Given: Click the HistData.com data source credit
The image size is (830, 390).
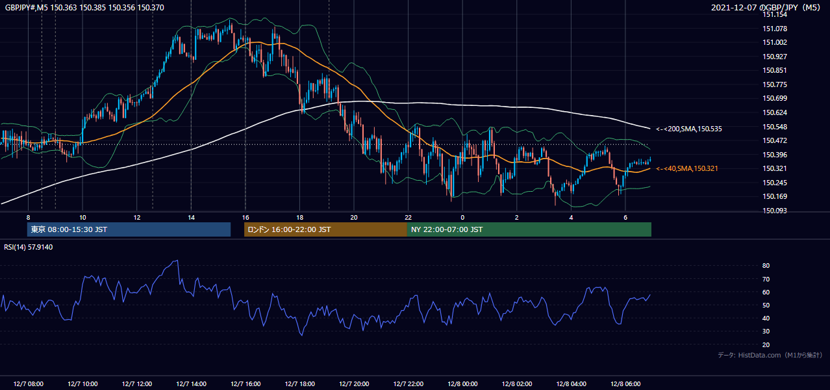Looking at the screenshot, I should [770, 355].
